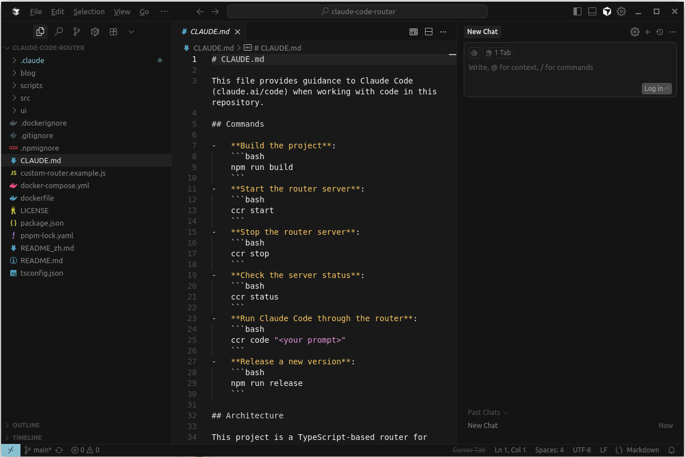Split the editor with the layout icon

point(429,32)
